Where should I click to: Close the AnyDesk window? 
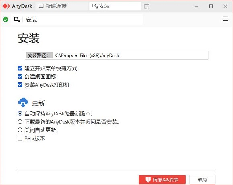[225, 6]
